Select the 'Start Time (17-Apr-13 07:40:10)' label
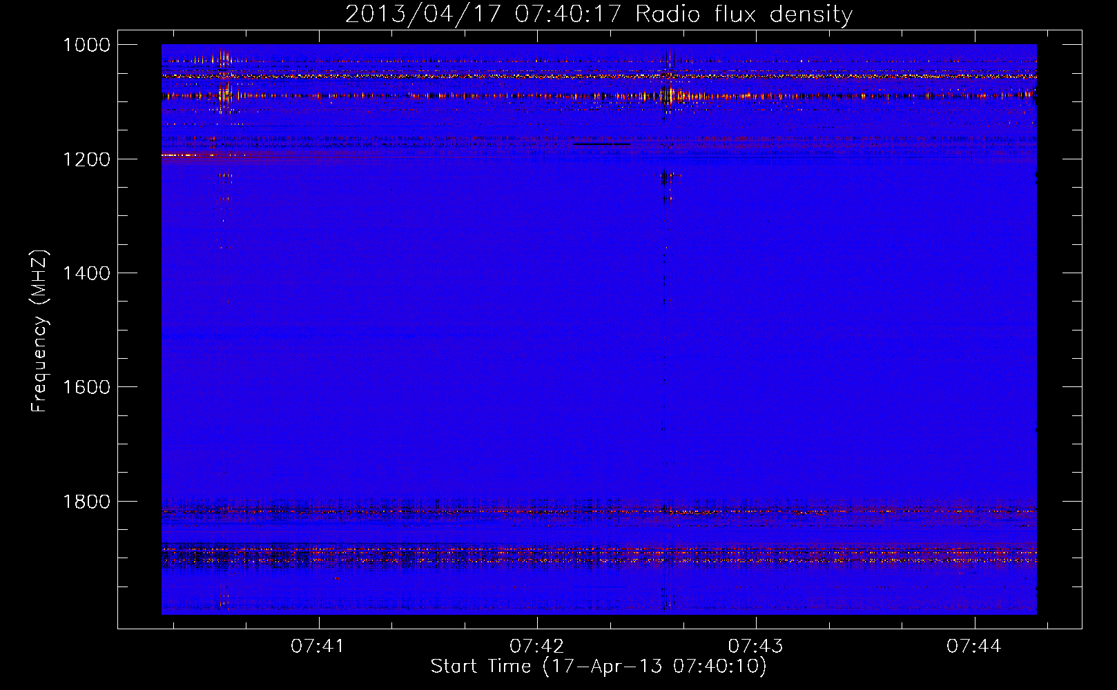This screenshot has width=1117, height=690. tap(599, 667)
